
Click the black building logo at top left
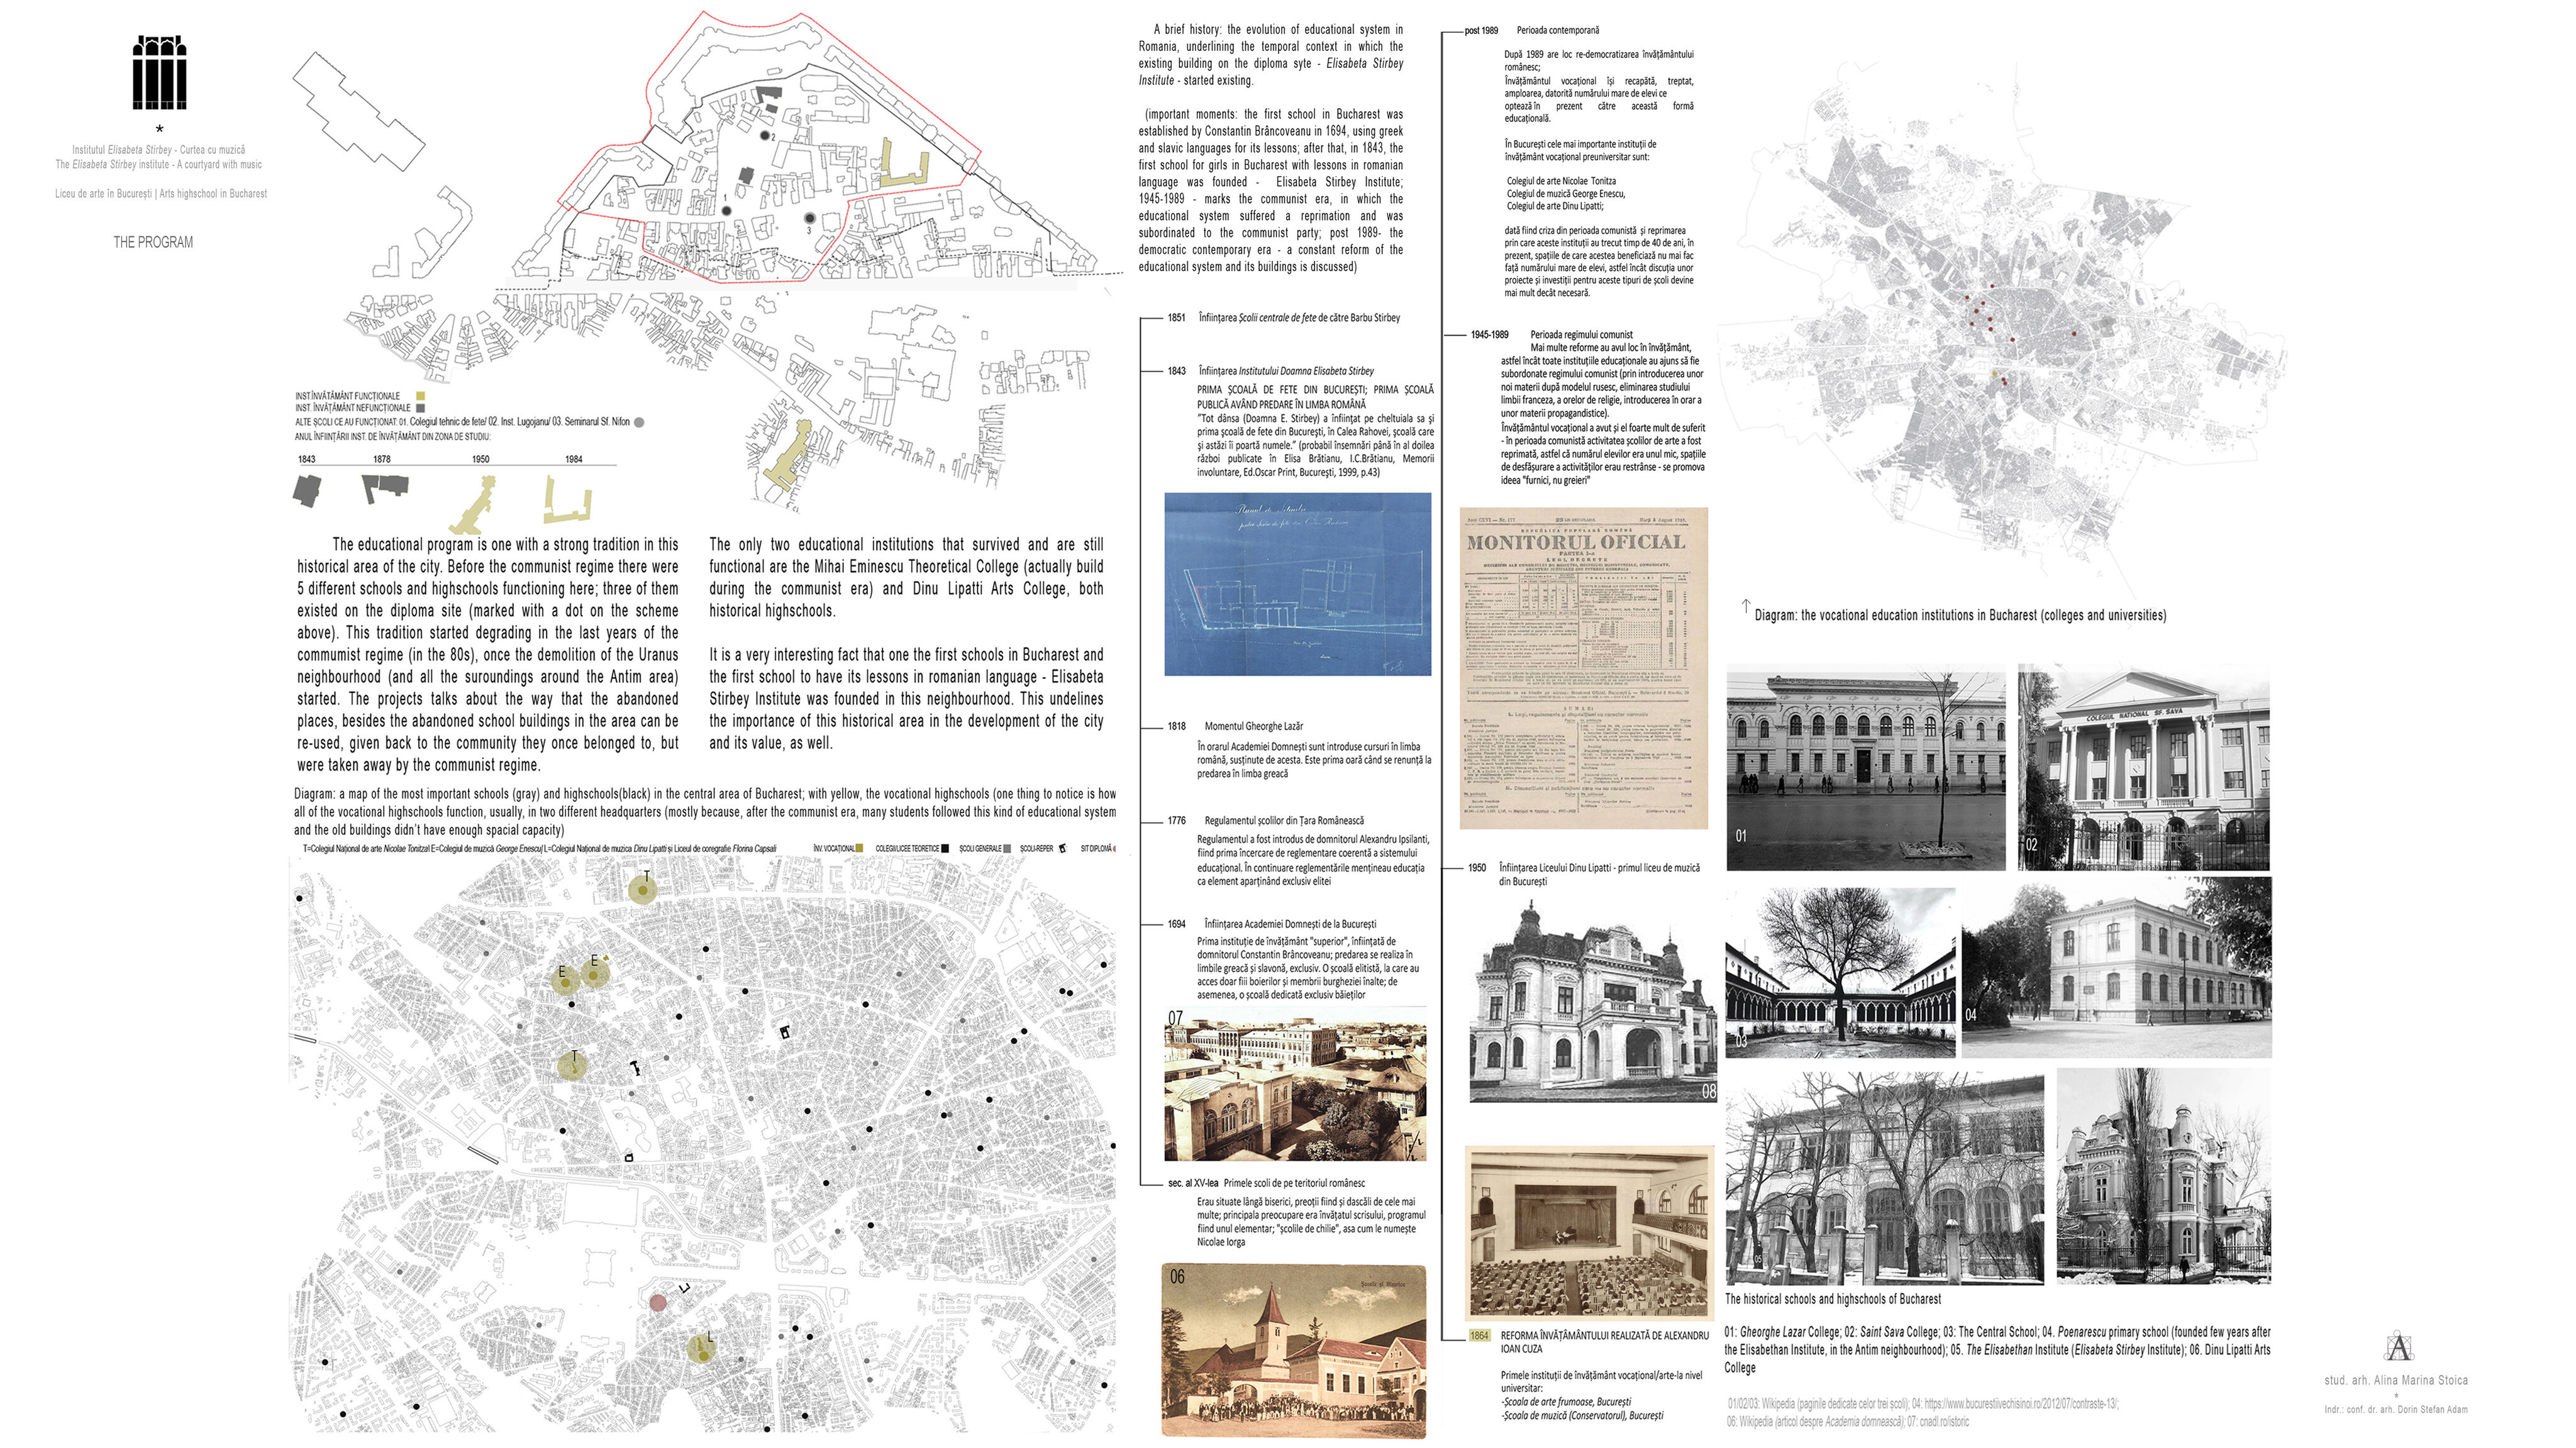160,72
